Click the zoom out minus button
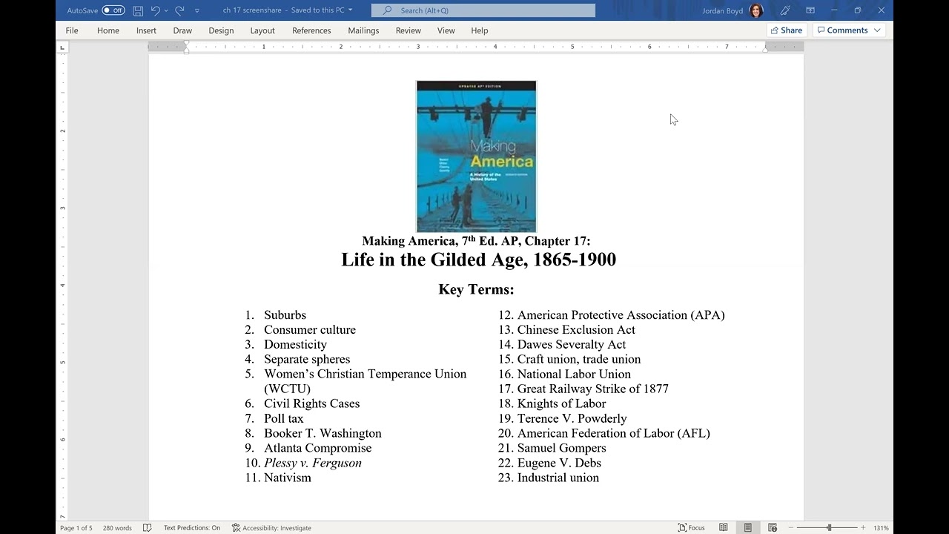 point(791,528)
